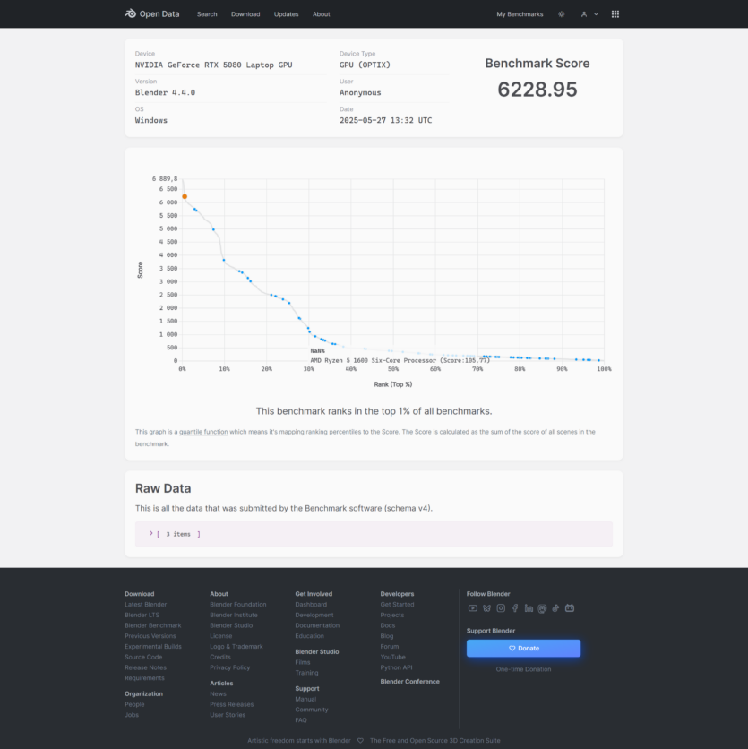Open Requirements footer link
This screenshot has height=749, width=748.
pyautogui.click(x=144, y=678)
